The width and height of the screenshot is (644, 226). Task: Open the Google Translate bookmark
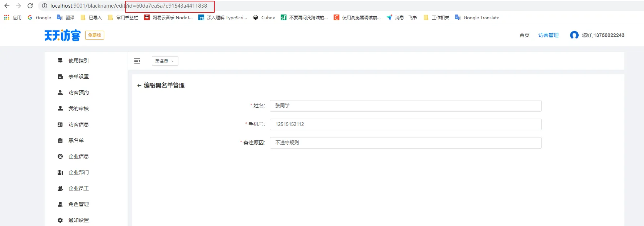pyautogui.click(x=477, y=17)
